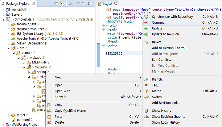Select Commit... in Team submenu
Screen dimensions: 222x127
[183, 22]
